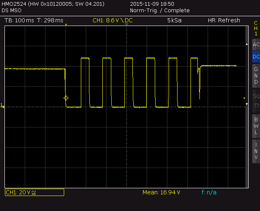Select AC coupling soft key
260x211 pixels.
pyautogui.click(x=256, y=45)
